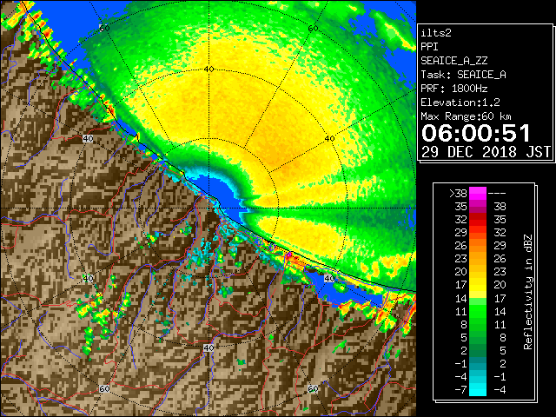Viewport: 556px width, 417px height.
Task: Click the "40" range label north of radar
Action: point(208,69)
